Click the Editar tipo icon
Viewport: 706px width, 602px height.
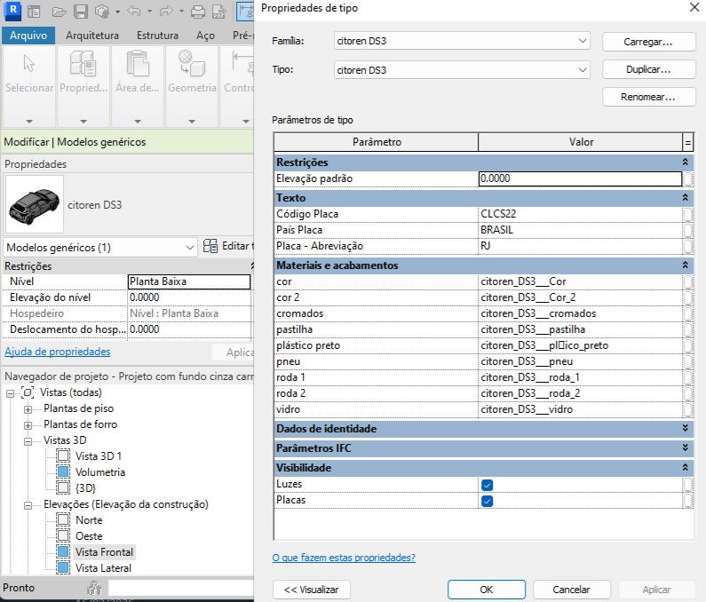[x=210, y=246]
